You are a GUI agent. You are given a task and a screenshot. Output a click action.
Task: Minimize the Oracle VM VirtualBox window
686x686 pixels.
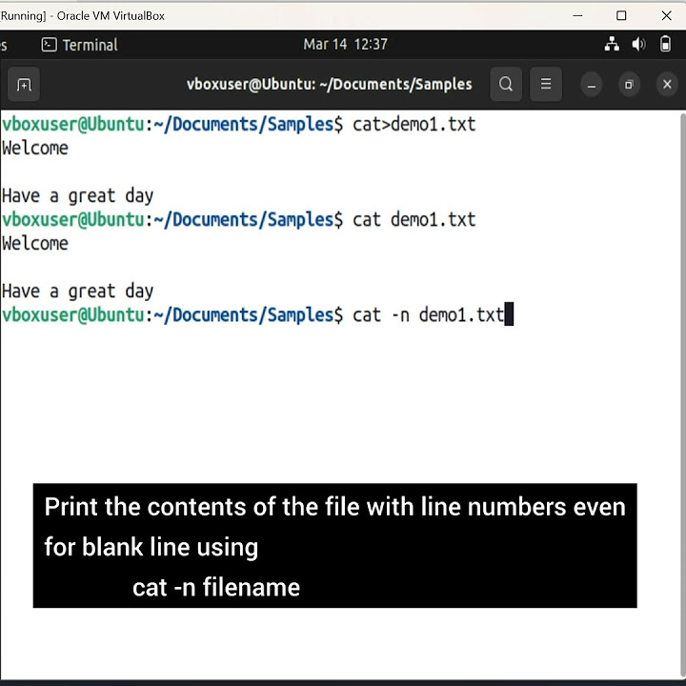tap(577, 15)
